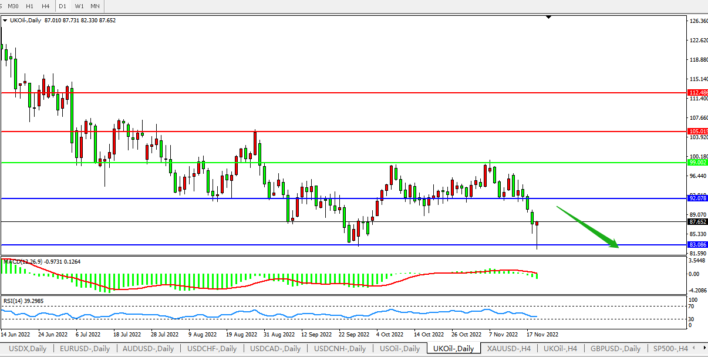
Task: Click the blue 83.086 support level label
Action: click(697, 244)
